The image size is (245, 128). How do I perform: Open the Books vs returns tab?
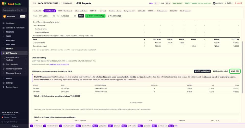115,11
